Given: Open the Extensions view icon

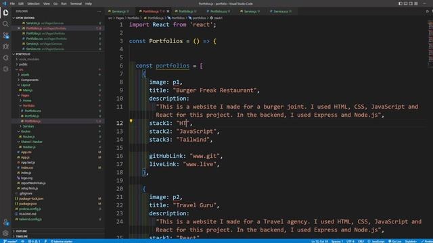Looking at the screenshot, I should pos(5,69).
